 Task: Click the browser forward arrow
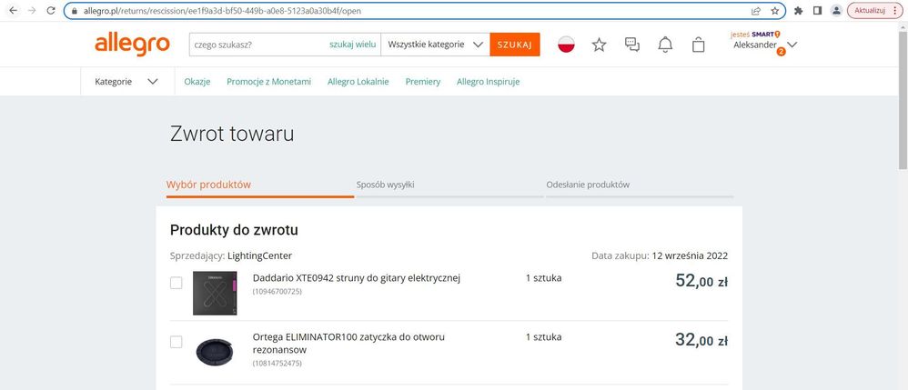tap(32, 10)
